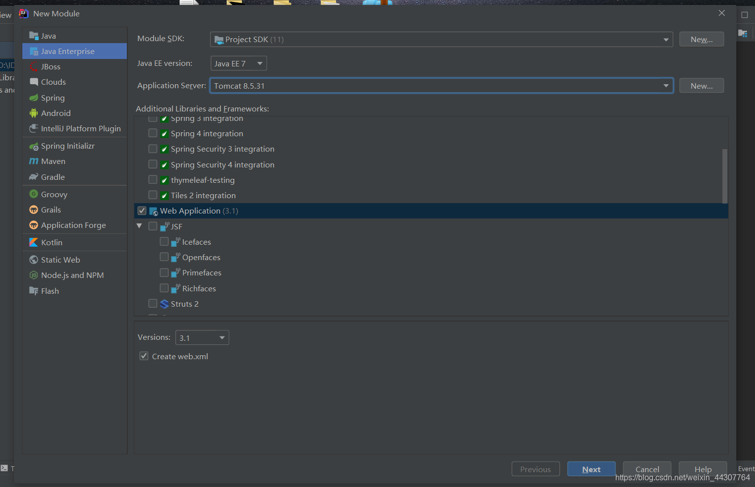
Task: Open the Module SDK dropdown
Action: tap(441, 39)
